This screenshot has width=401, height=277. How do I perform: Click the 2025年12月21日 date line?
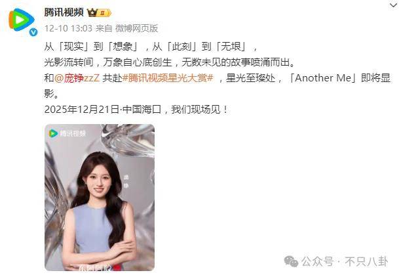(x=136, y=110)
